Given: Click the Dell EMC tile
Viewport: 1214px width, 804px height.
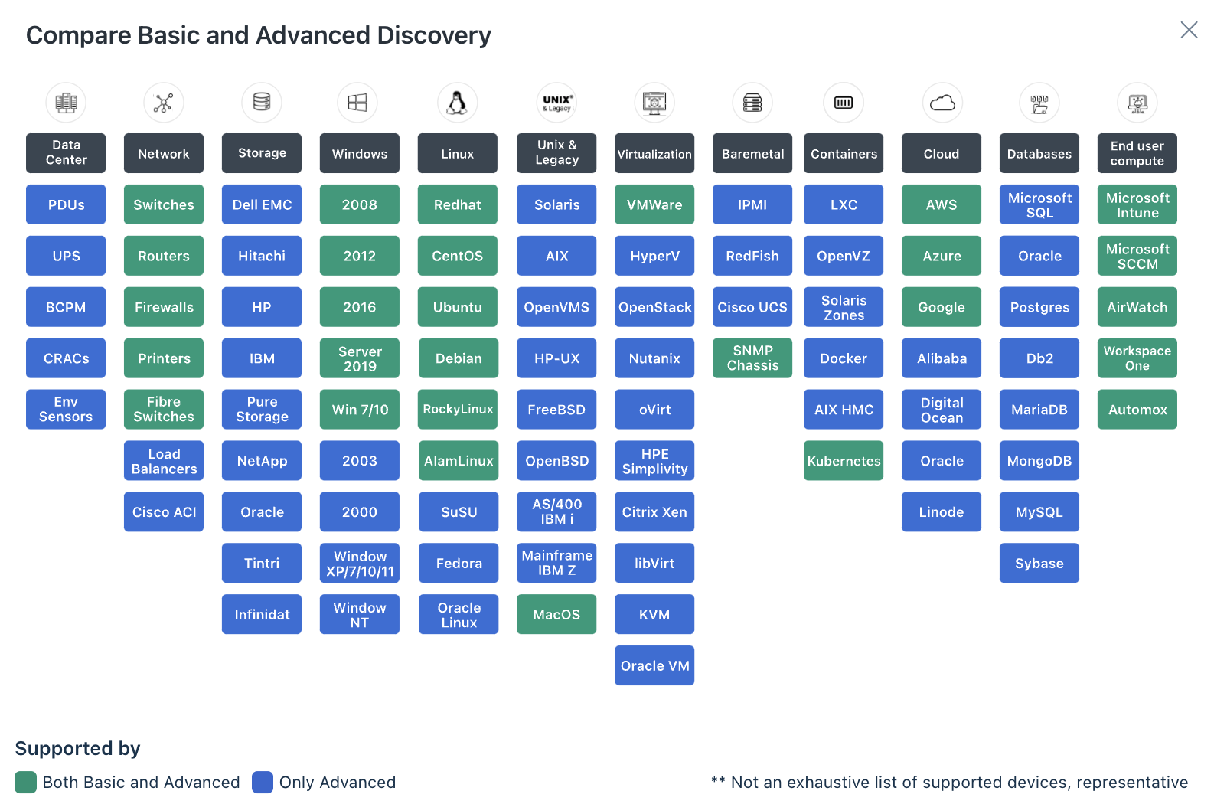Looking at the screenshot, I should [x=262, y=204].
